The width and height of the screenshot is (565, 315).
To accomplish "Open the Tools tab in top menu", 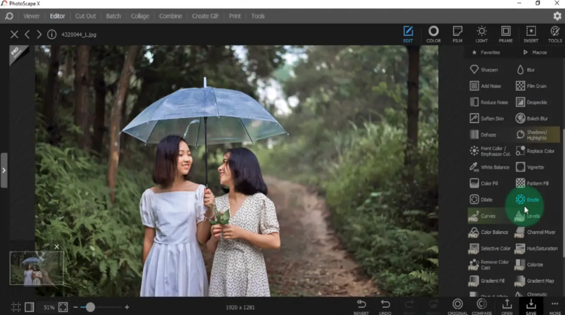I will [257, 16].
